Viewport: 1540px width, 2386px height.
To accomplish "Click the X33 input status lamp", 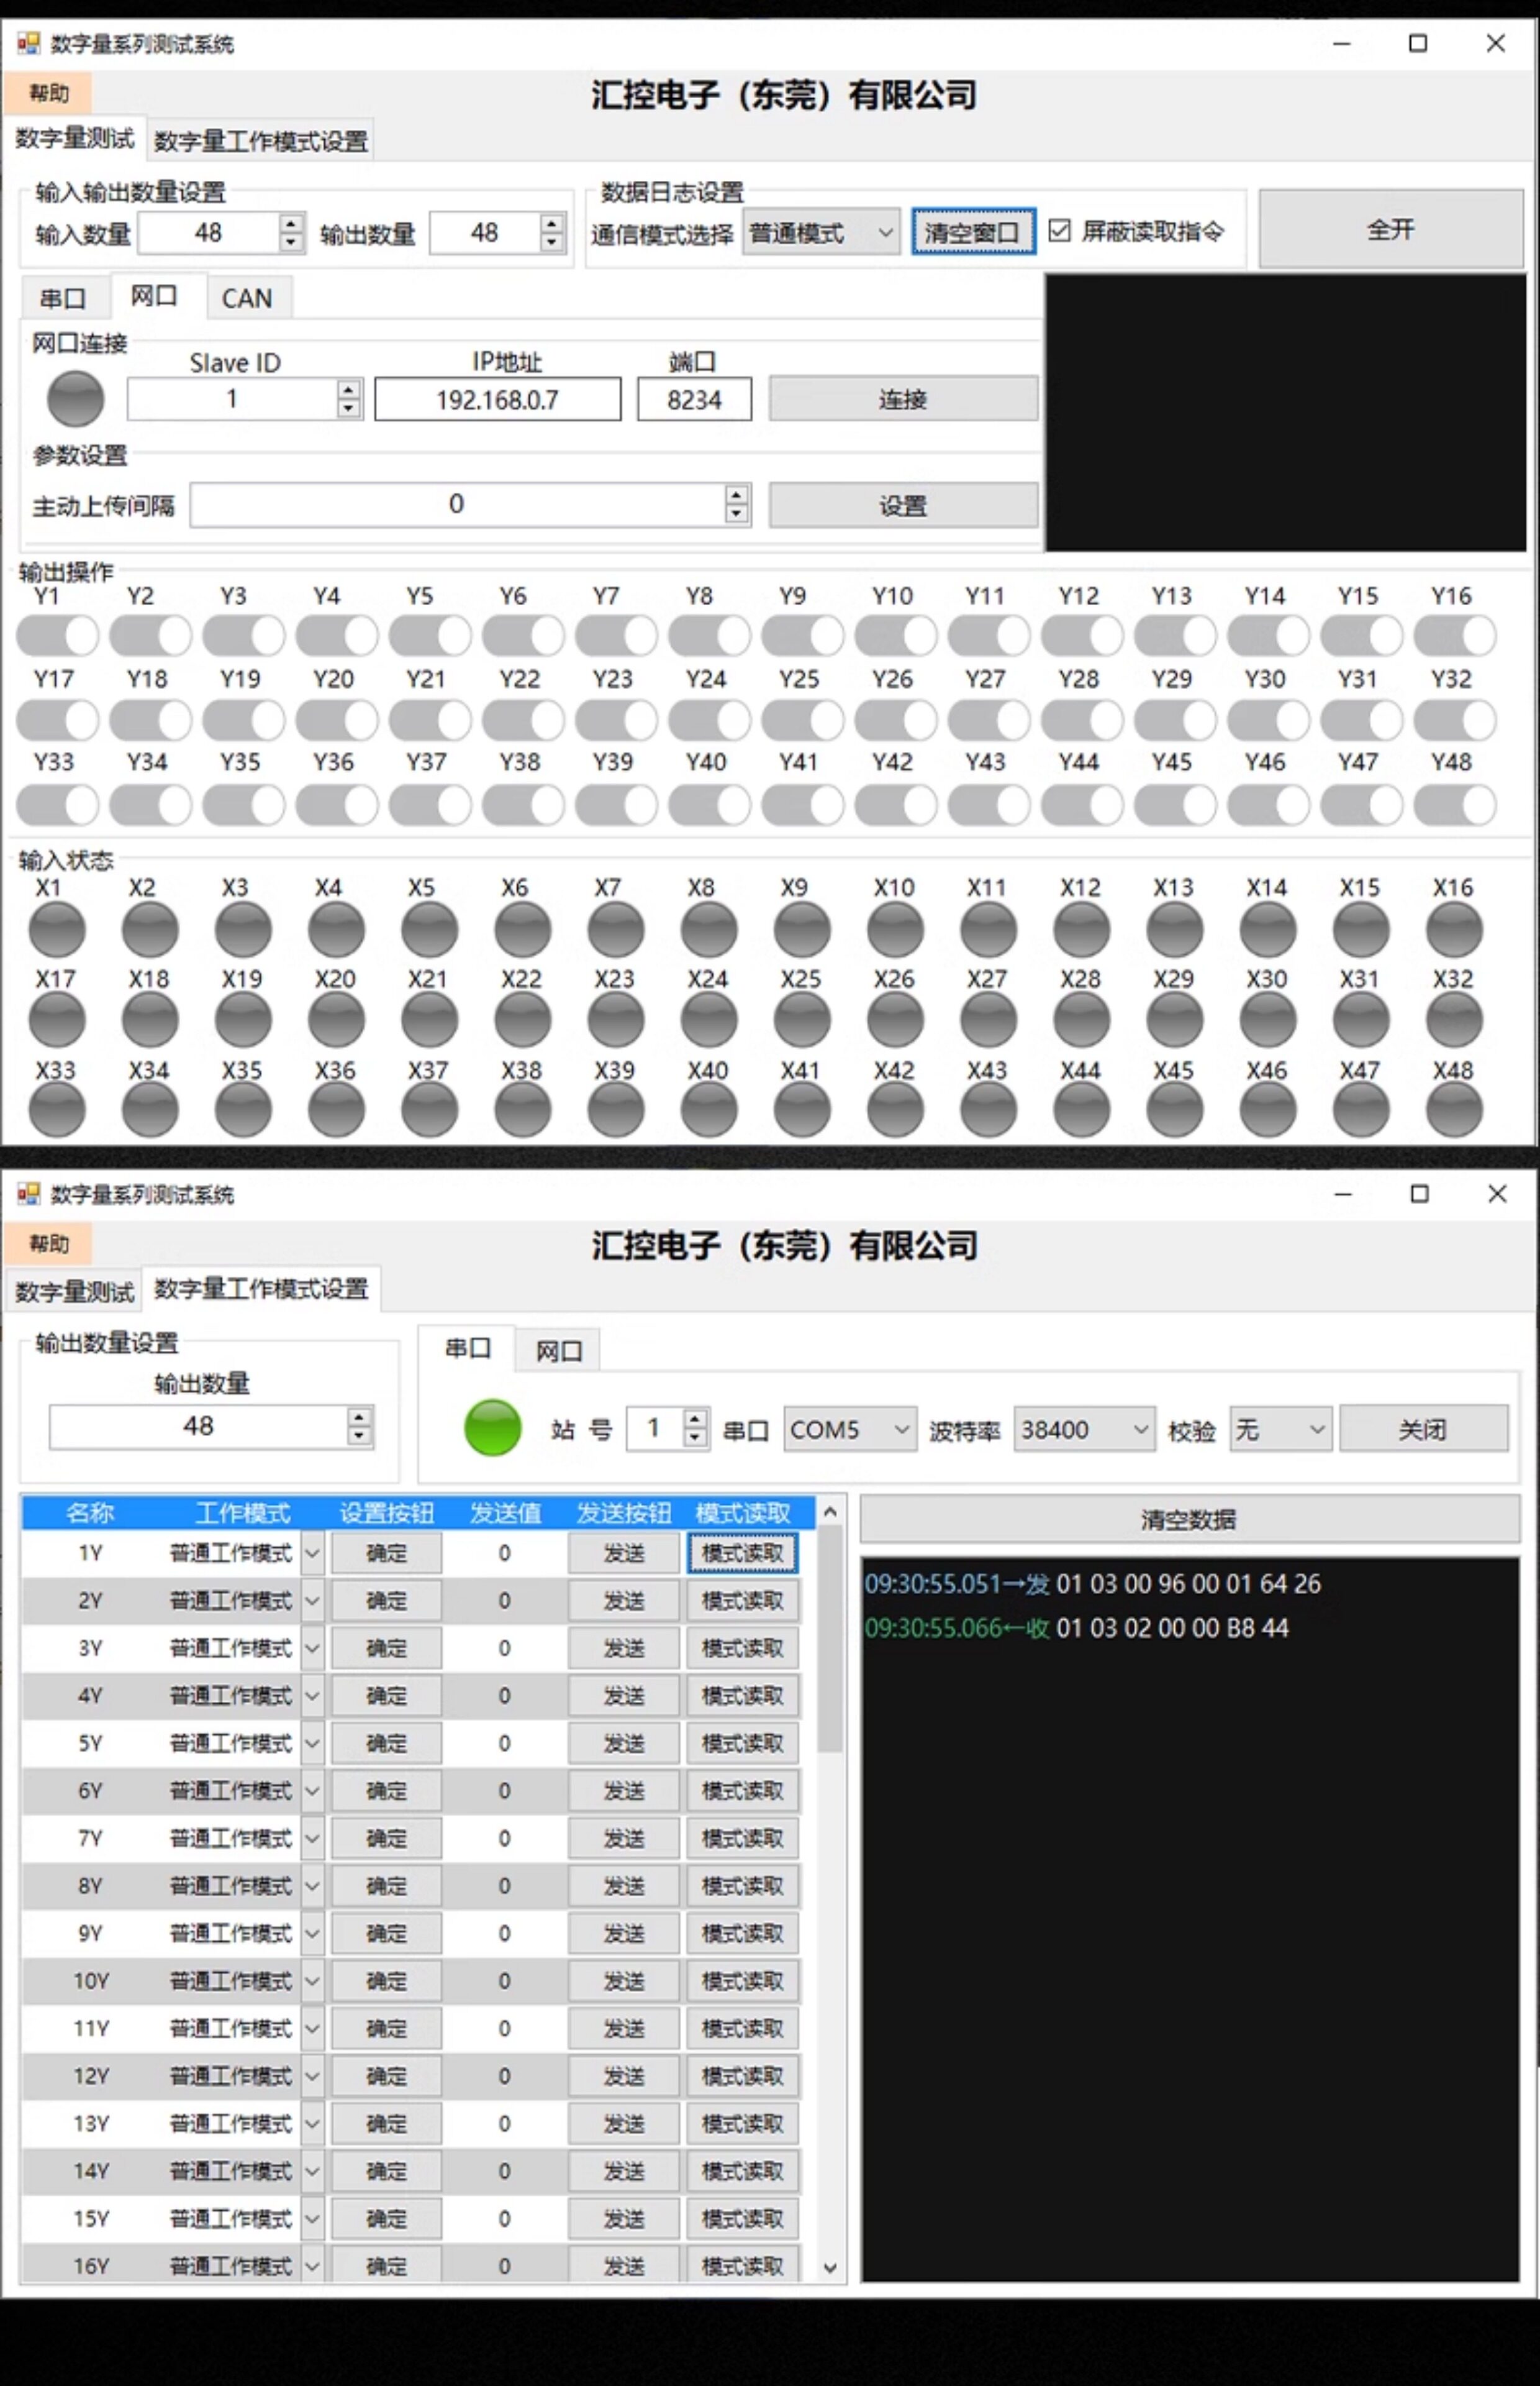I will [x=57, y=1110].
